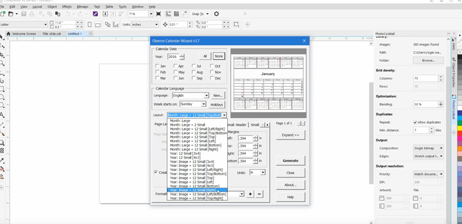Open the Bitmaps menu
This screenshot has width=462, height=224.
point(83,6)
